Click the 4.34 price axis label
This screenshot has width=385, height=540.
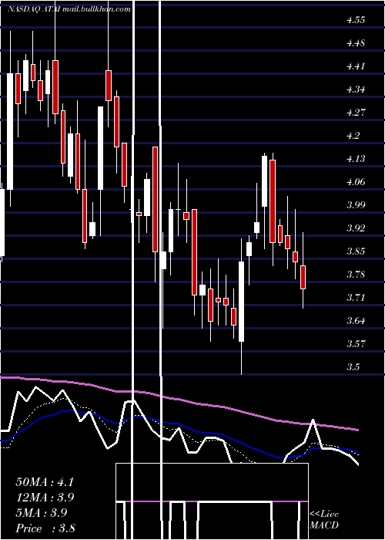(x=356, y=89)
